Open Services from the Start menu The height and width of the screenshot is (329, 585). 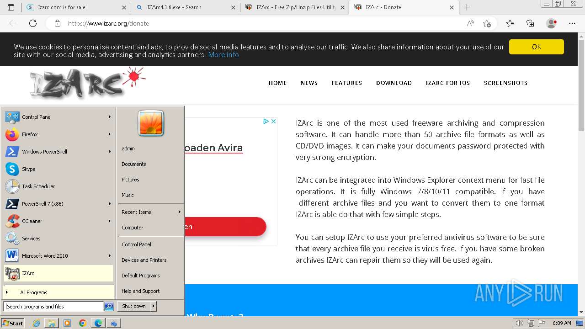(58, 239)
